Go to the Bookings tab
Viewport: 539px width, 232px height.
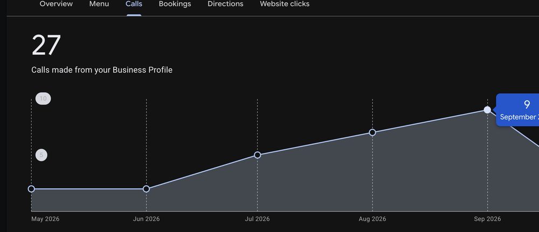tap(175, 4)
